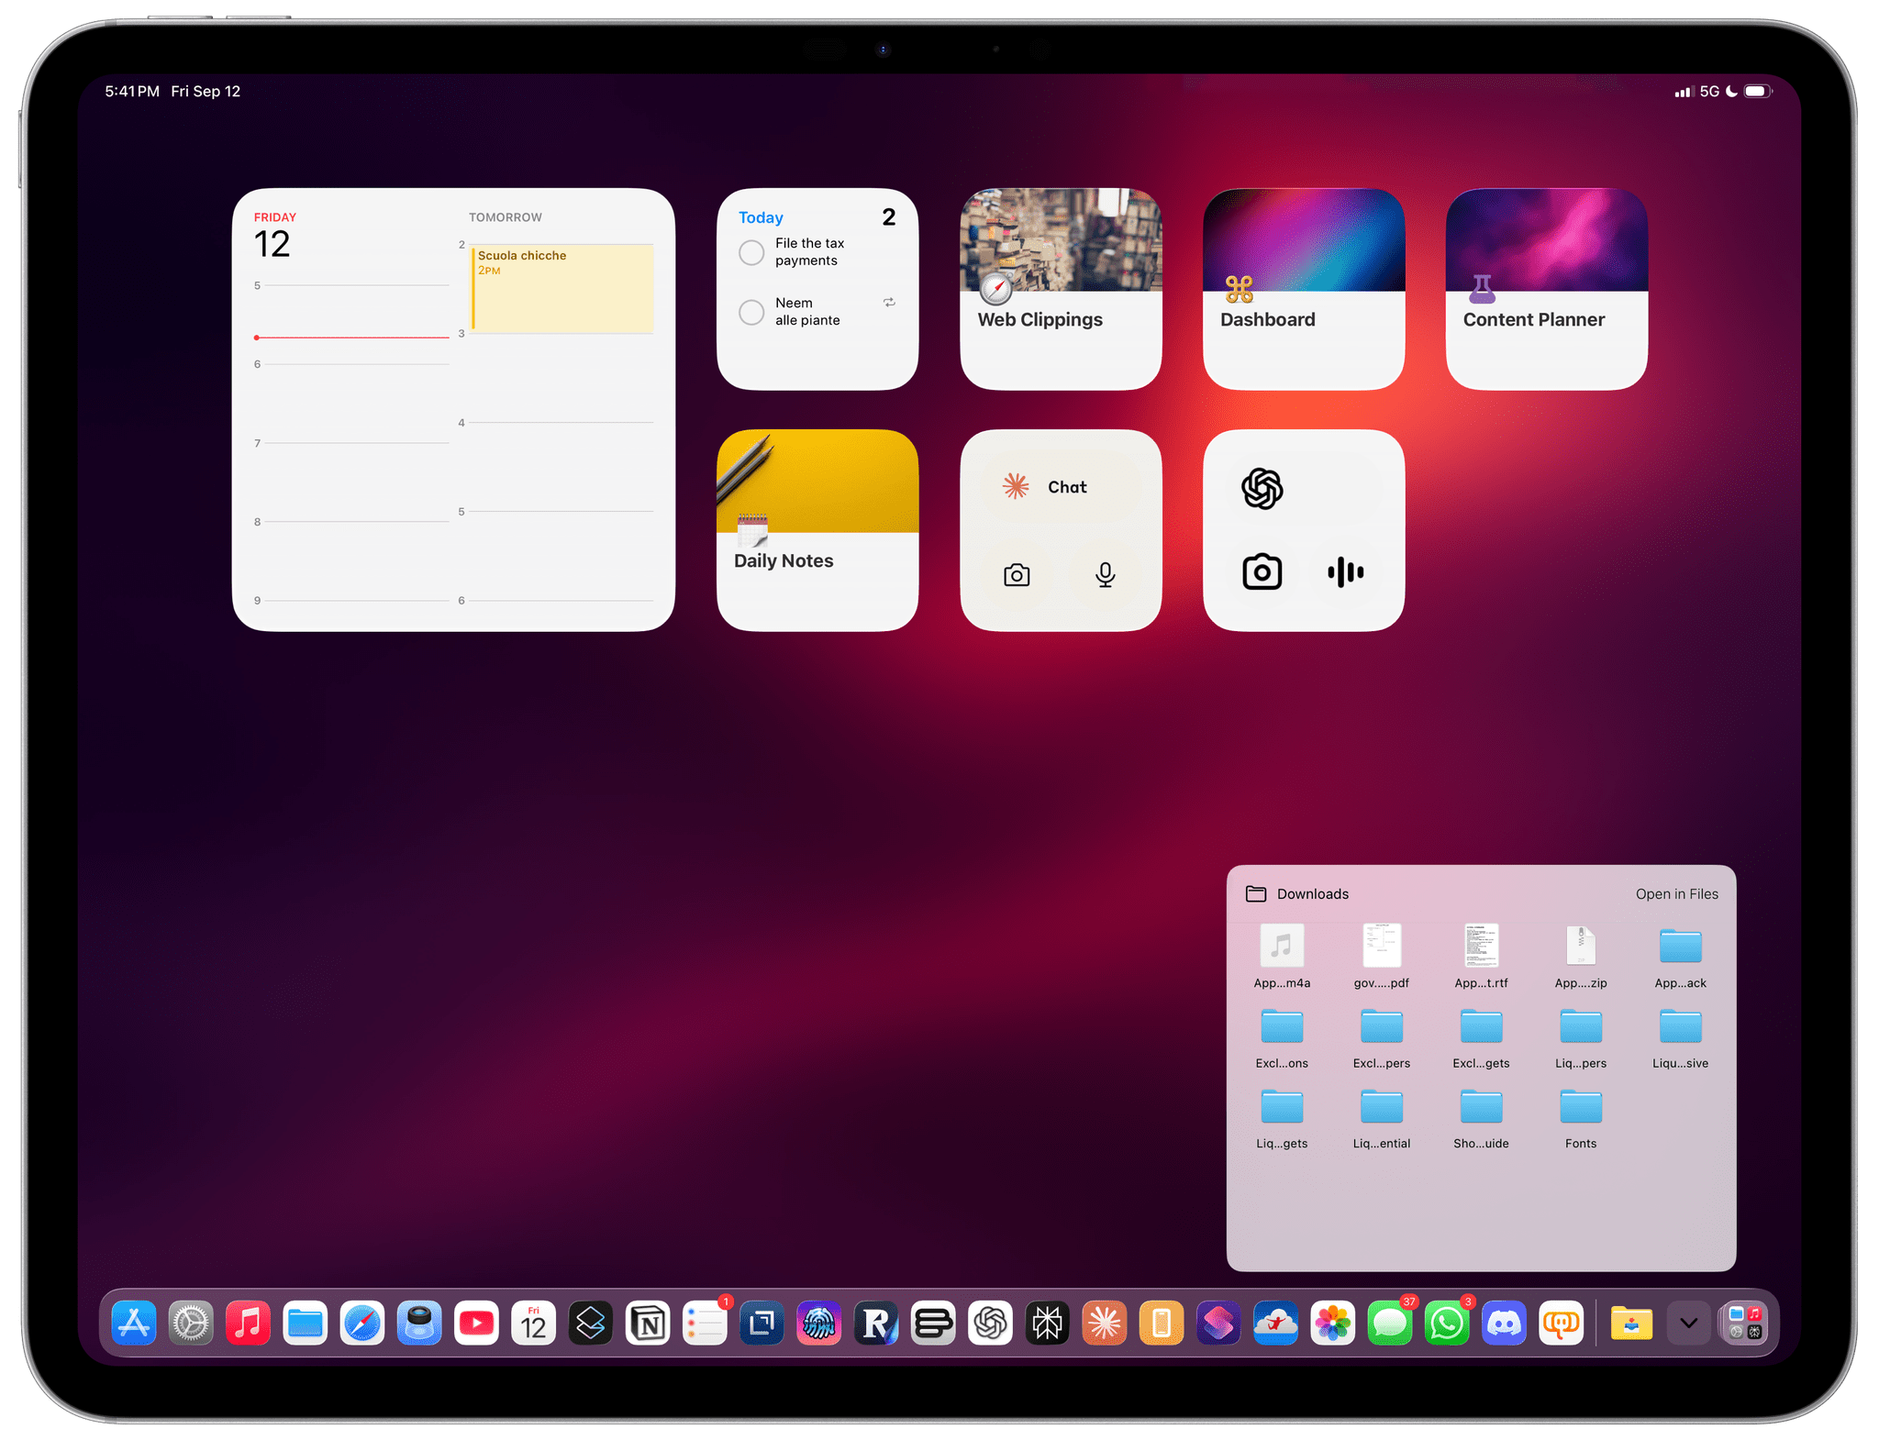This screenshot has height=1440, width=1879.
Task: Open the Dashboard widget
Action: pos(1303,289)
